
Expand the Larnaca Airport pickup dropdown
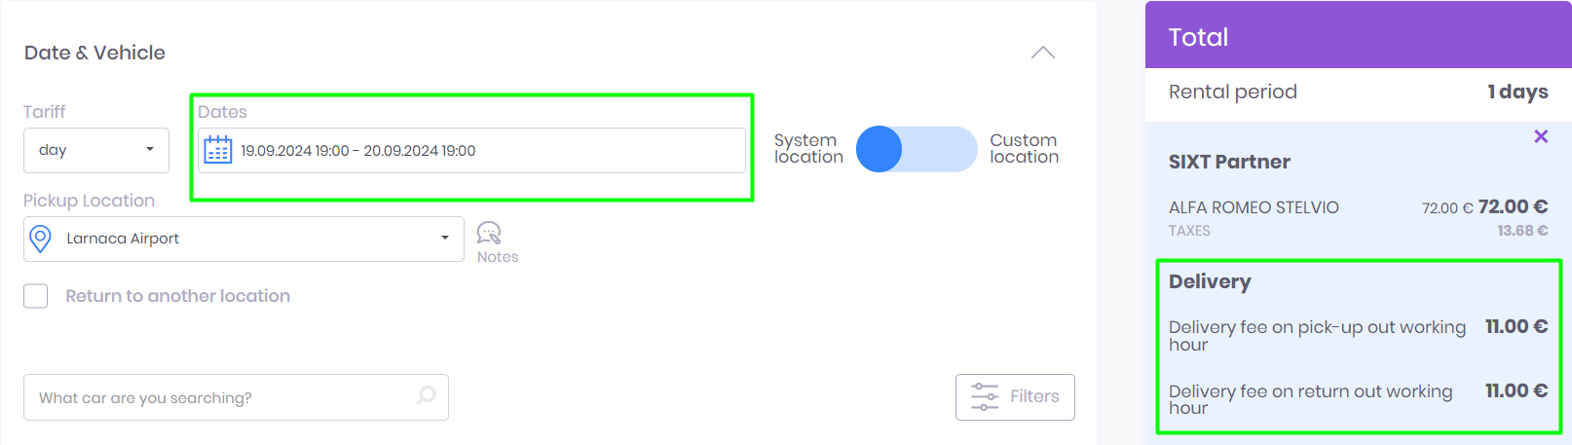(444, 239)
